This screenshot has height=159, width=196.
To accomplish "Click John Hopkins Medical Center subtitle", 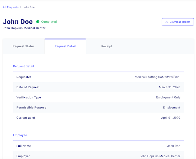I will [x=24, y=28].
